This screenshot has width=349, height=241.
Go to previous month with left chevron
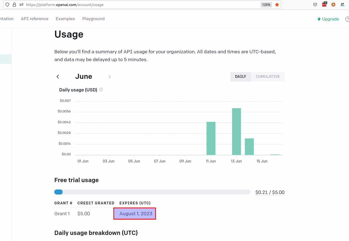click(x=58, y=77)
